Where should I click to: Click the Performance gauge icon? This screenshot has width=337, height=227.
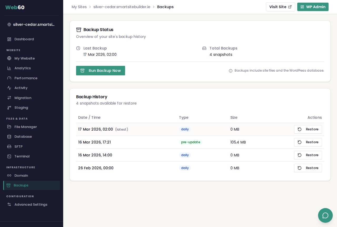click(x=9, y=78)
